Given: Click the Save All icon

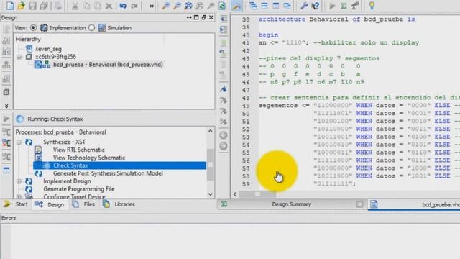Looking at the screenshot, I should (x=44, y=6).
